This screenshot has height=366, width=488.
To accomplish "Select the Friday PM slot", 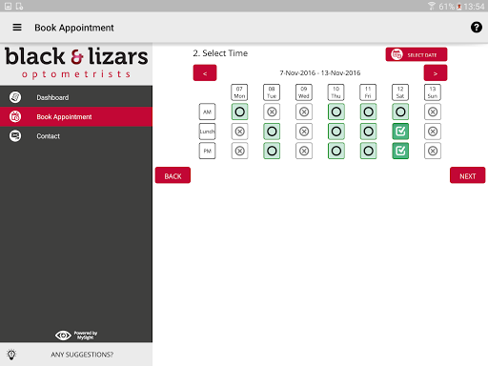I will click(368, 151).
